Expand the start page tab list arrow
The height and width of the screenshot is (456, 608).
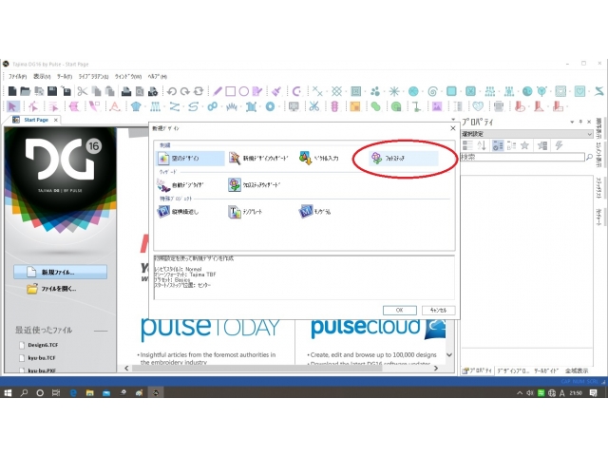453,120
